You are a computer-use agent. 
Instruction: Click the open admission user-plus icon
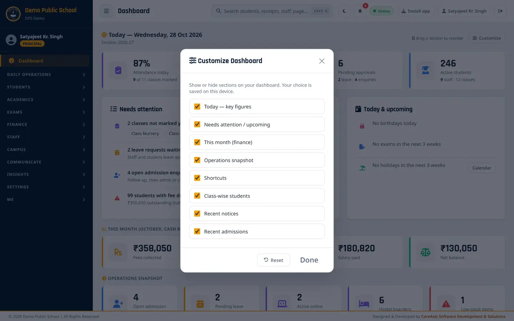click(118, 304)
